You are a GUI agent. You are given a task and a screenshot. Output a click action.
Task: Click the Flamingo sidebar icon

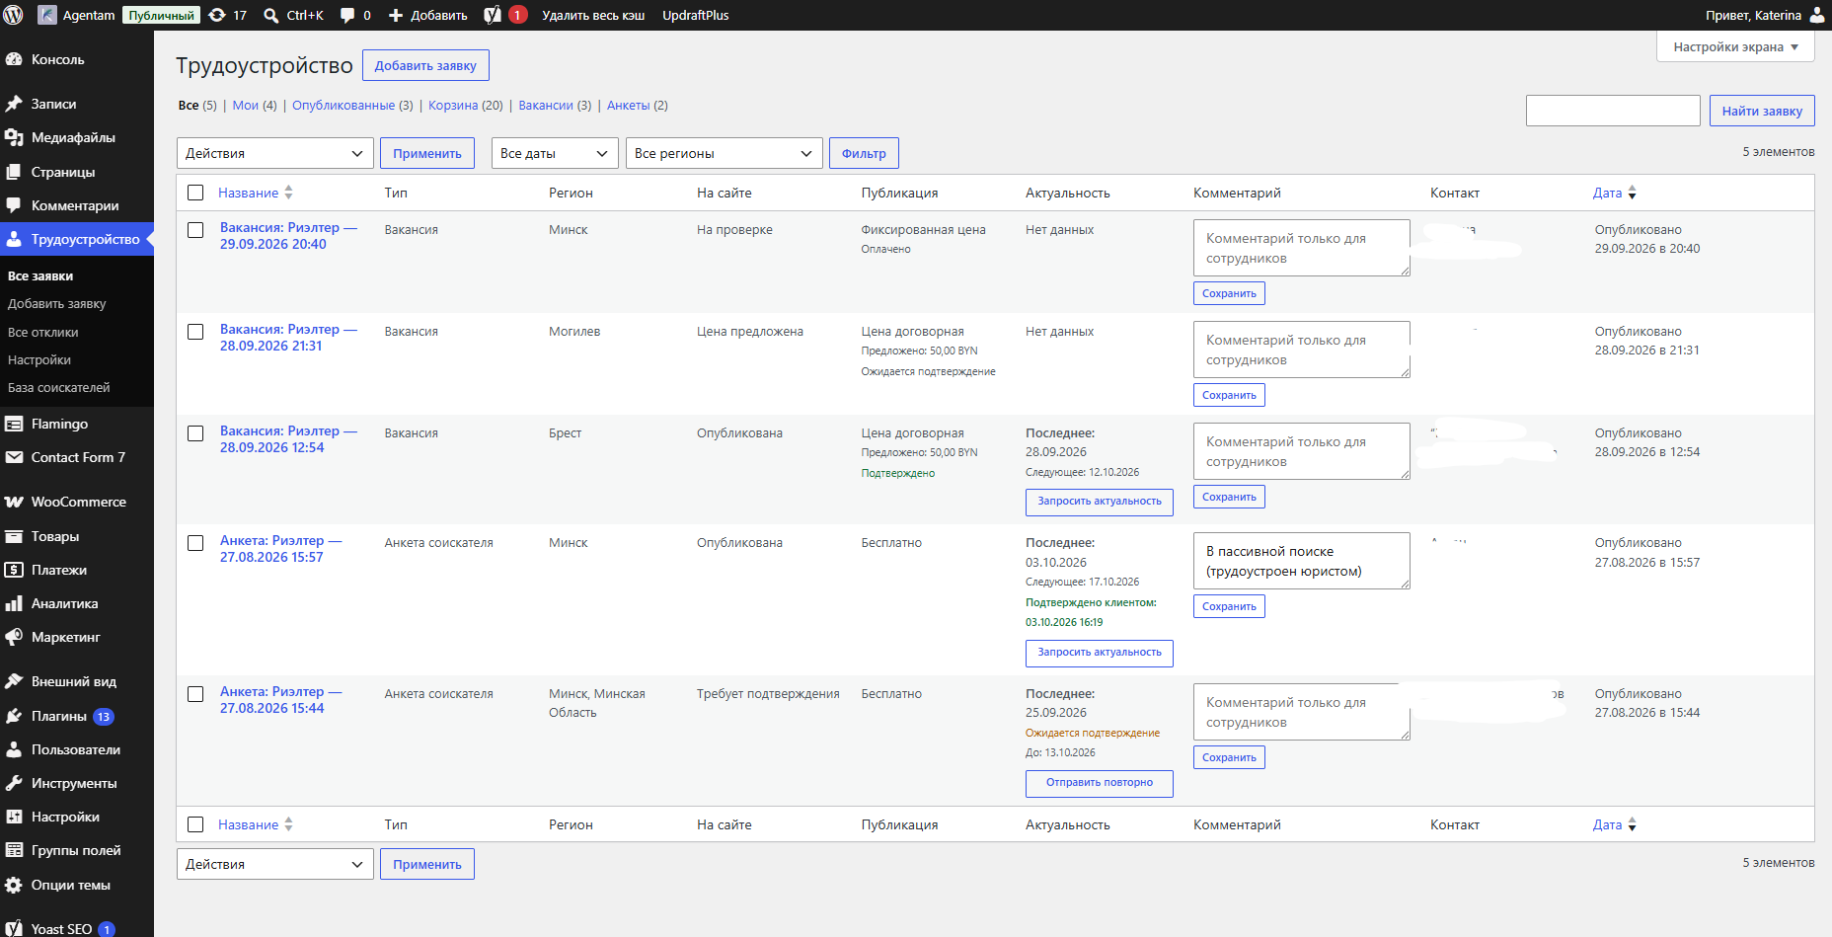14,424
